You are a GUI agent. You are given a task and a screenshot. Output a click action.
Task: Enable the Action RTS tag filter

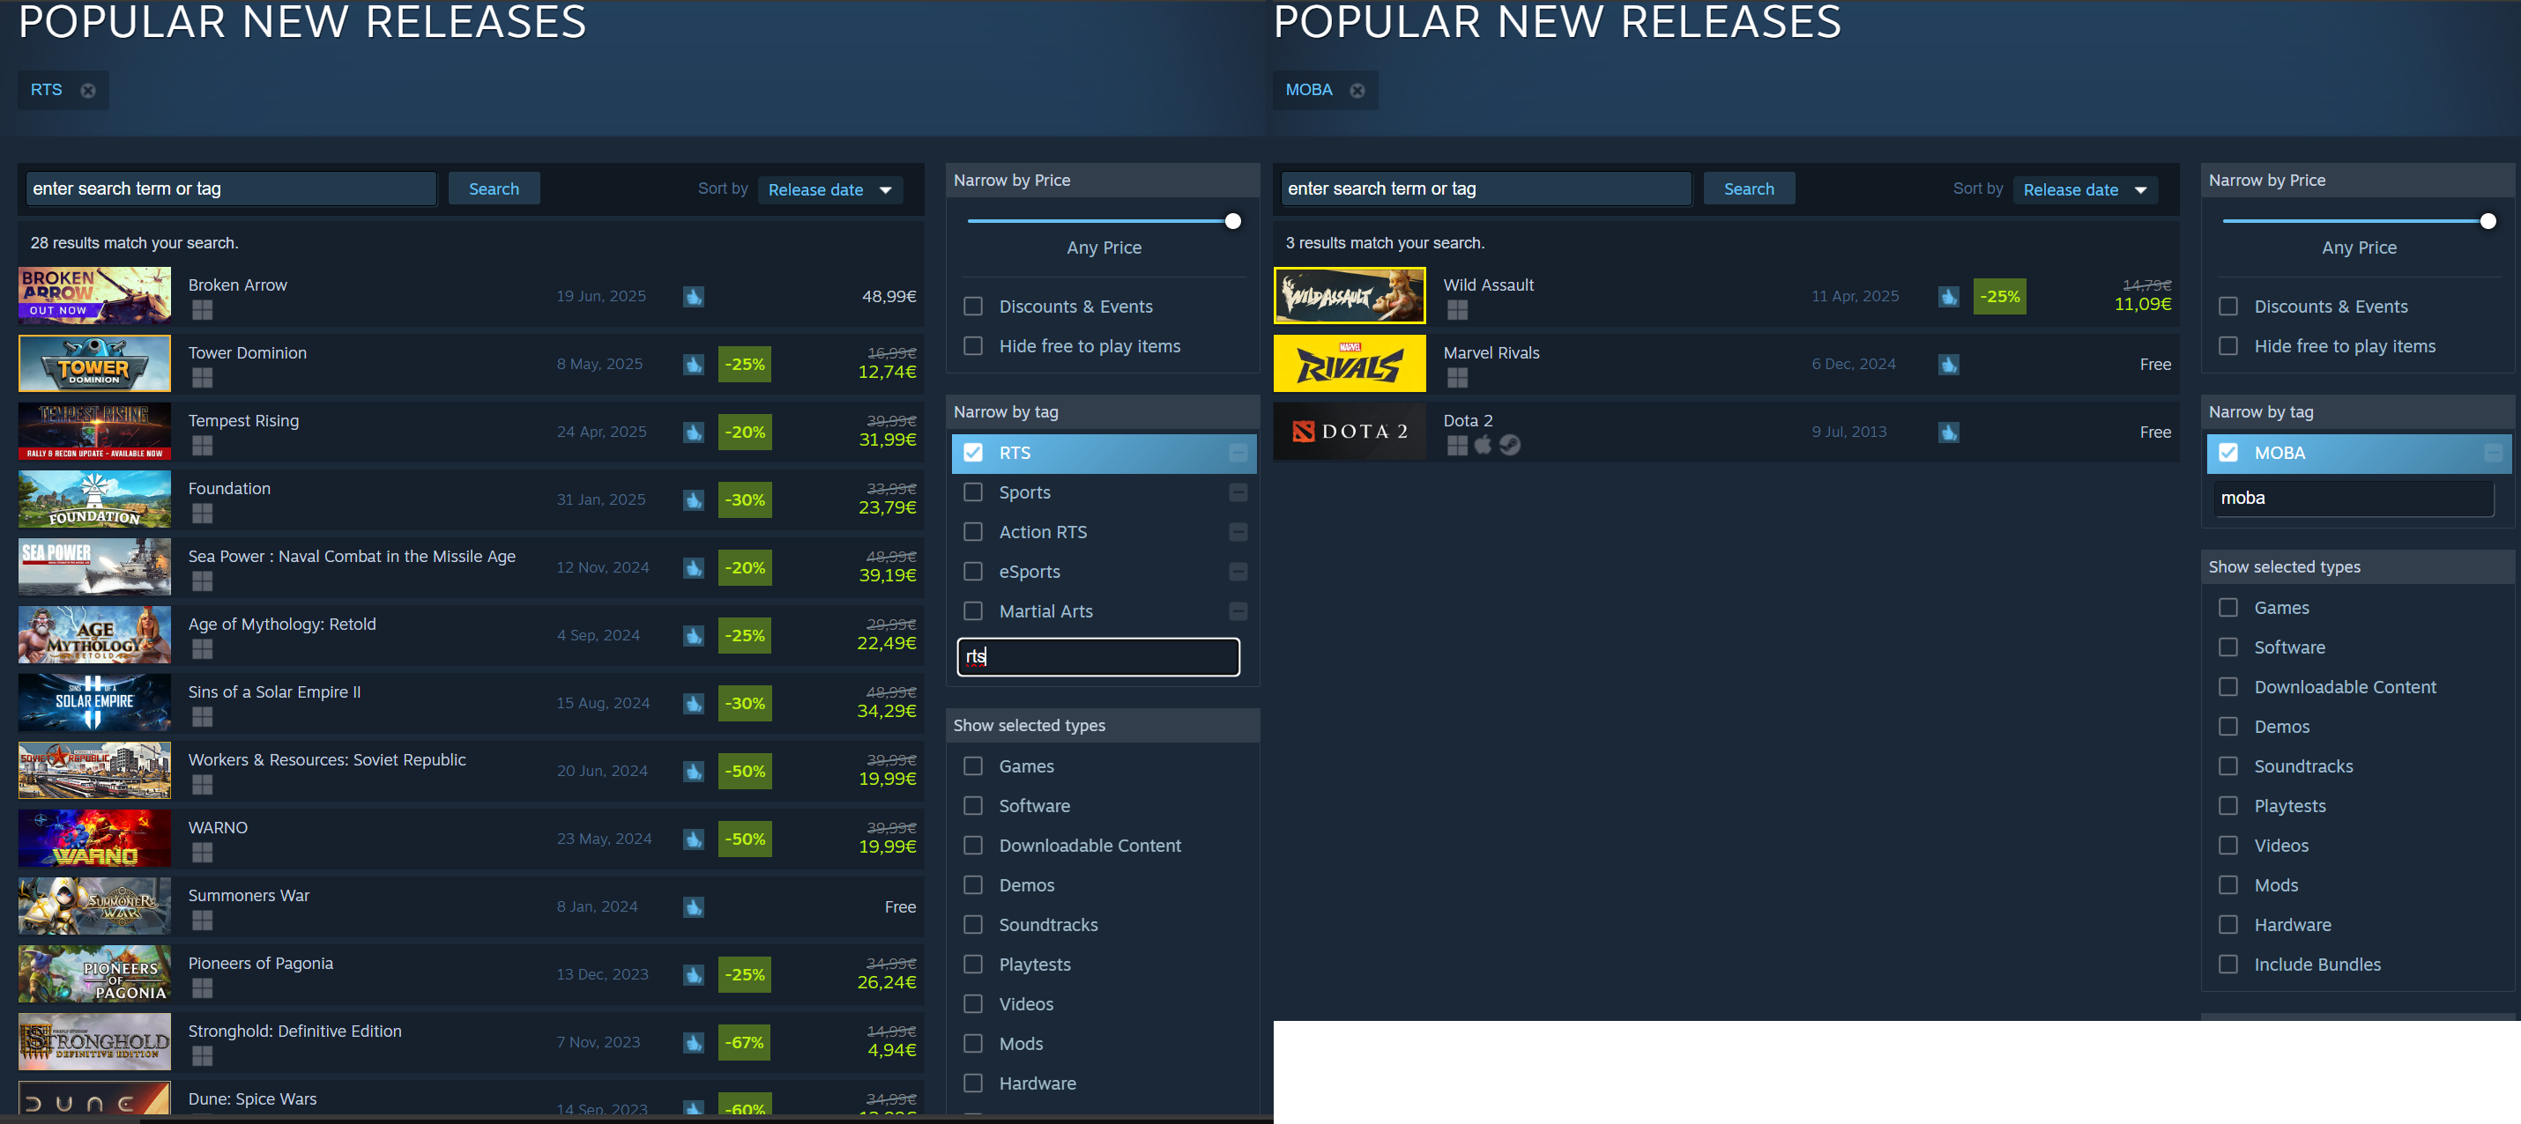pos(973,532)
